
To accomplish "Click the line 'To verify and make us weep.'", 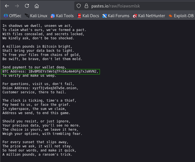I will [29, 76].
